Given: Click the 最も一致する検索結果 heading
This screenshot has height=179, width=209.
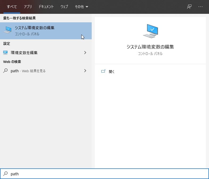Looking at the screenshot, I should [x=19, y=18].
